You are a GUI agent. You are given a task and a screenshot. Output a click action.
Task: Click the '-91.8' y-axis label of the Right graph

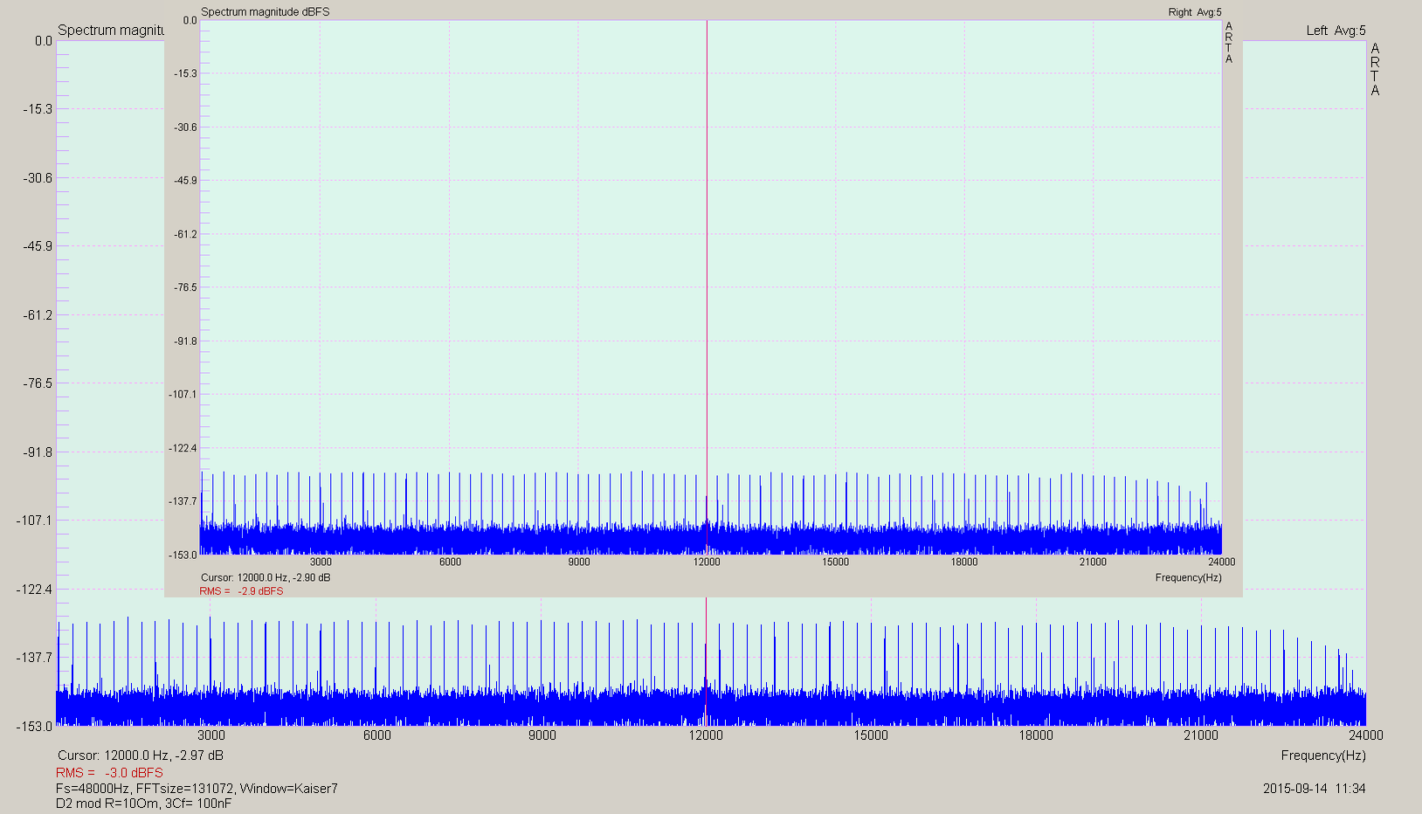185,341
